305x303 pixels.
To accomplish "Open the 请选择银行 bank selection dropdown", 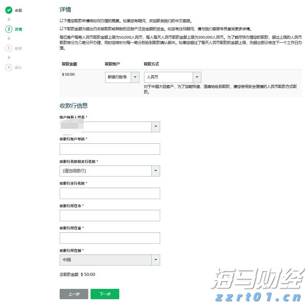I will 156,171.
